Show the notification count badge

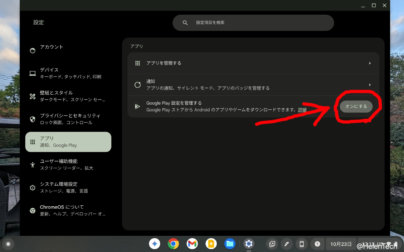pos(317,244)
